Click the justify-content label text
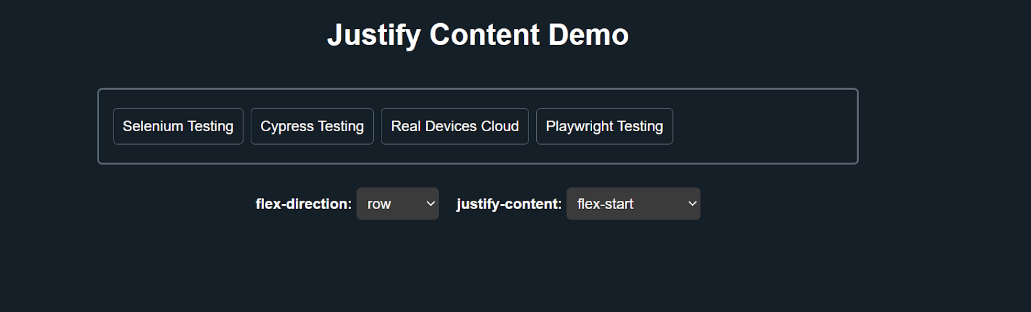 pyautogui.click(x=509, y=204)
